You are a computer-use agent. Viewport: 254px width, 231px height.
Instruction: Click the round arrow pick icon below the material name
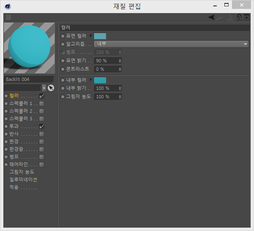point(51,88)
